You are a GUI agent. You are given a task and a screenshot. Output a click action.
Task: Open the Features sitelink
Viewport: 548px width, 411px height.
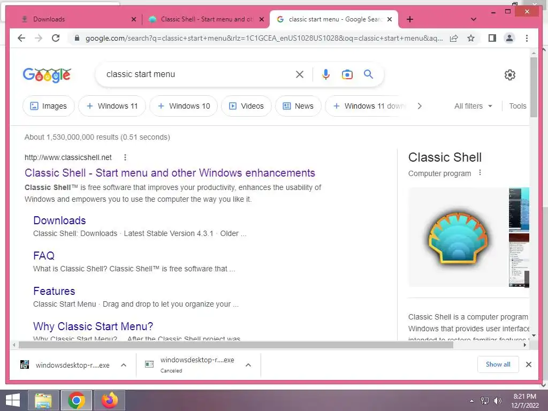[x=54, y=291]
